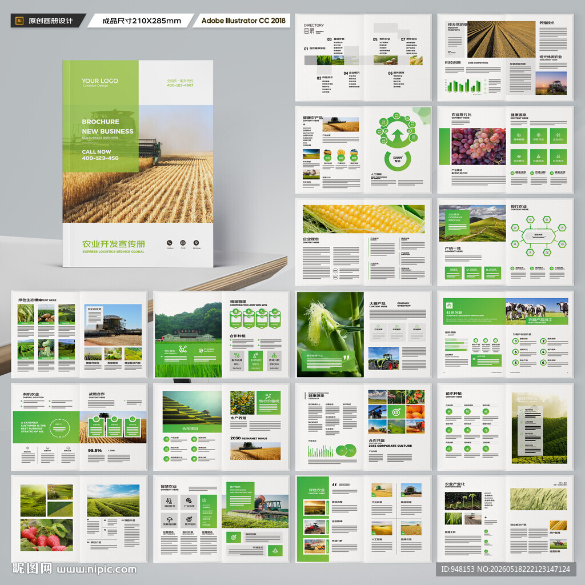This screenshot has height=585, width=585.
Task: Click the 行业共享 gray icon tile
Action: [189, 502]
